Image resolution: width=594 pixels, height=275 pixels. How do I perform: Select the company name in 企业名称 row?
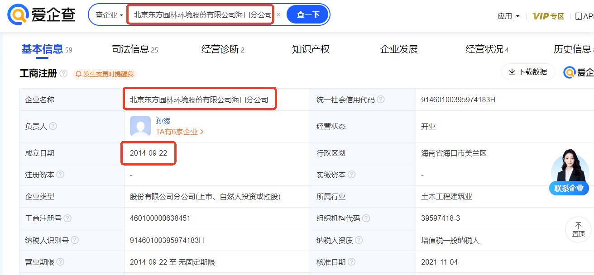pyautogui.click(x=199, y=100)
